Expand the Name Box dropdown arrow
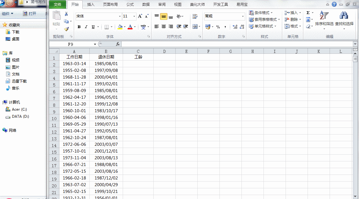This screenshot has width=359, height=199. pos(95,44)
